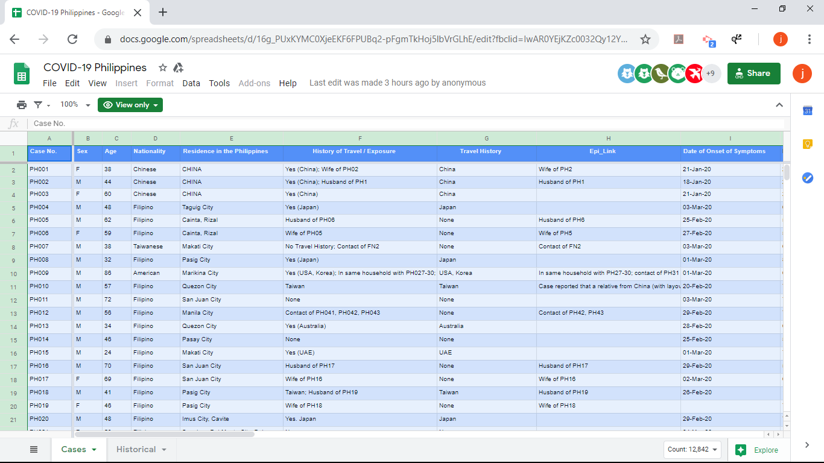Open Chrome three-dot menu
This screenshot has height=463, width=824.
click(x=810, y=39)
